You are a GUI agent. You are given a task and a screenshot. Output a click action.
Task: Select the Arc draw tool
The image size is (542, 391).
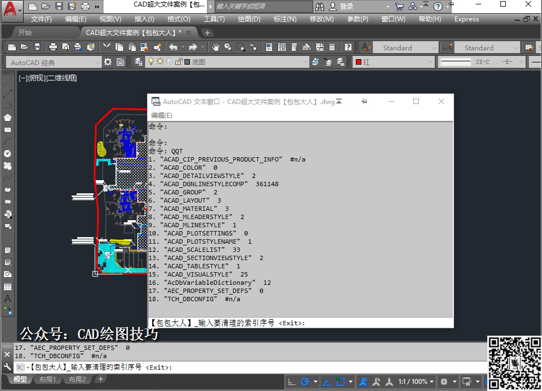tap(8, 141)
